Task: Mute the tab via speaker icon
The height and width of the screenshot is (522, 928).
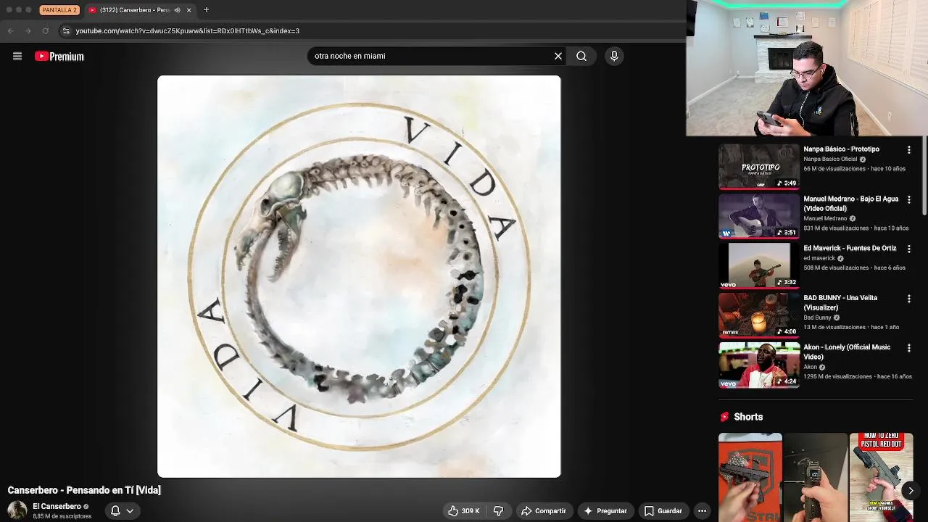Action: pos(177,10)
